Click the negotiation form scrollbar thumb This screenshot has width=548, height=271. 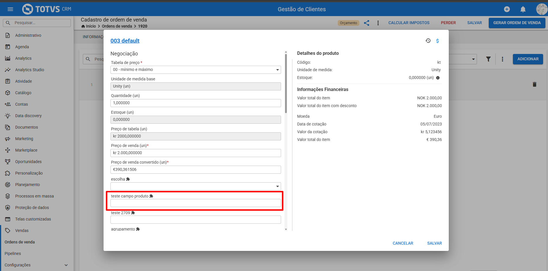point(286,83)
